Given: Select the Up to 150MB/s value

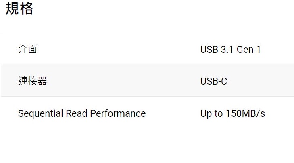Looking at the screenshot, I should click(x=233, y=113).
